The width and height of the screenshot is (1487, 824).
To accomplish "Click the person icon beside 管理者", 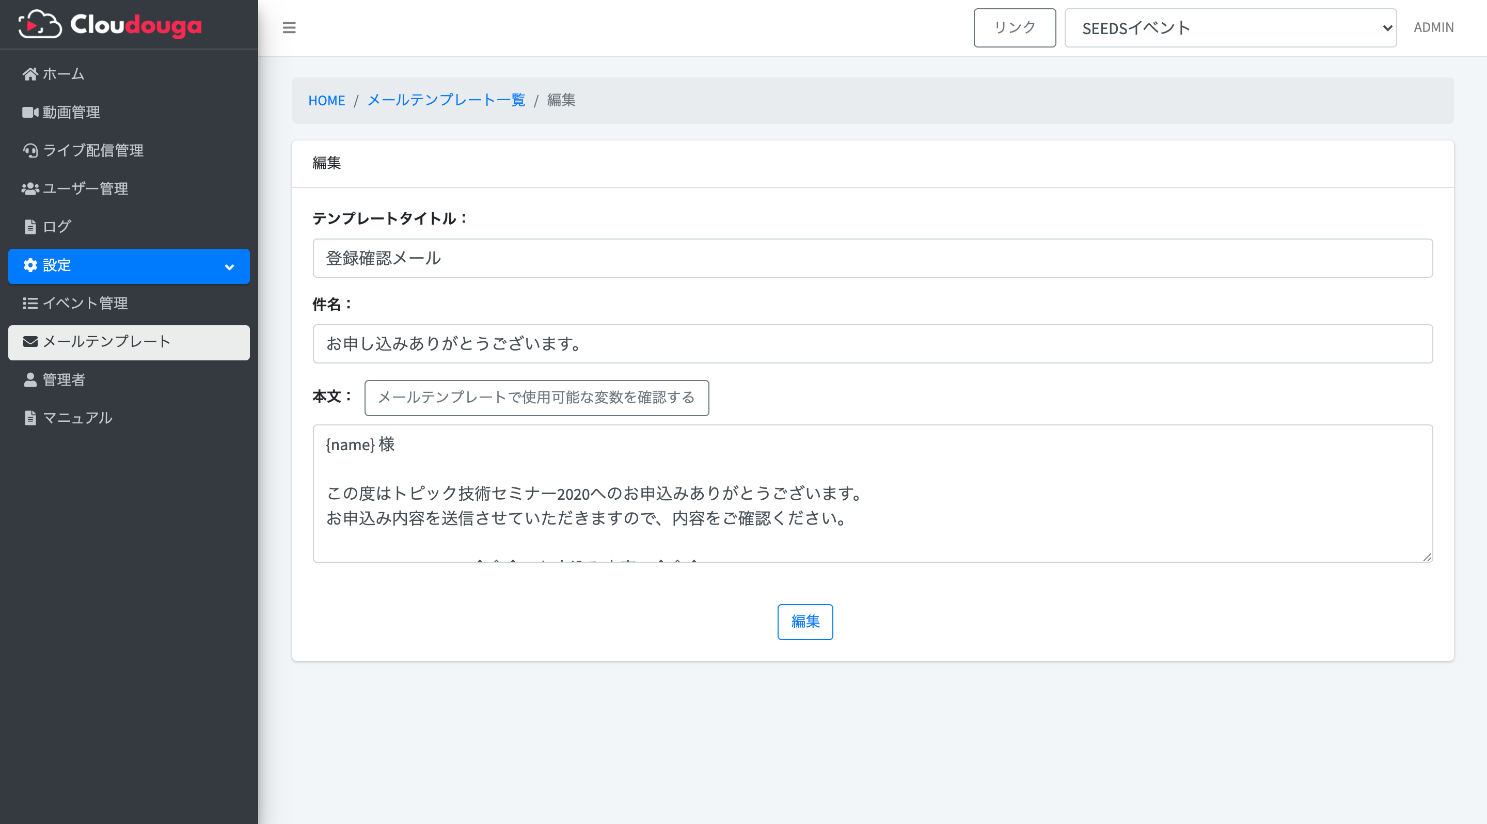I will click(30, 379).
